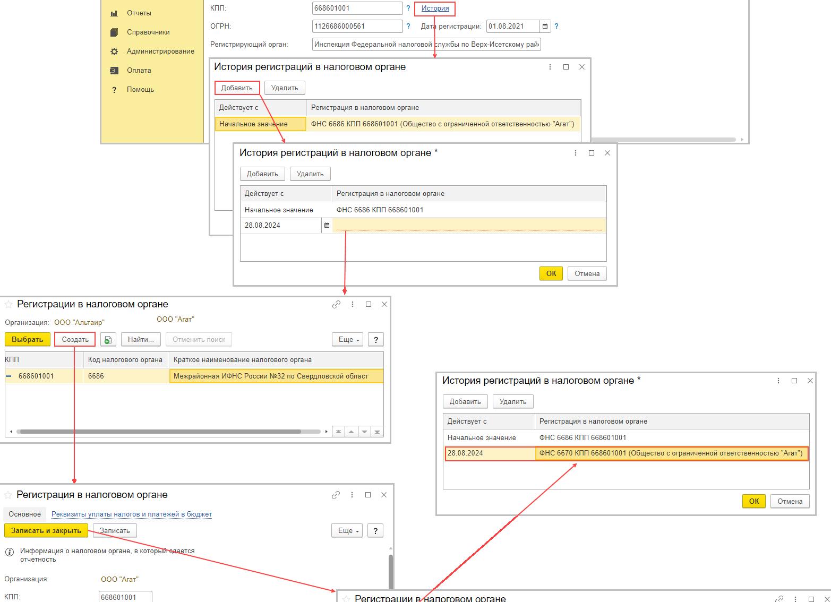831x602 pixels.
Task: Click the Помощь question mark icon
Action: [x=114, y=90]
